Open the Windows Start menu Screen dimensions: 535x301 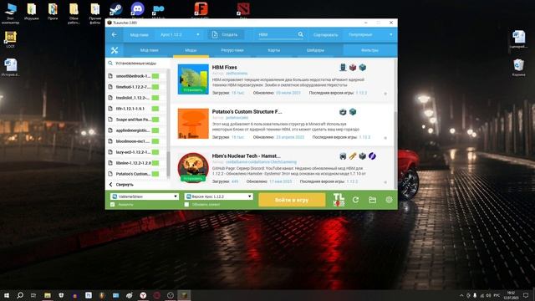pyautogui.click(x=7, y=295)
